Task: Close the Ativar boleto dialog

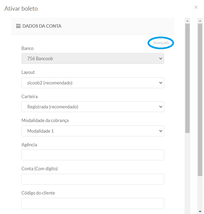Action: [196, 7]
